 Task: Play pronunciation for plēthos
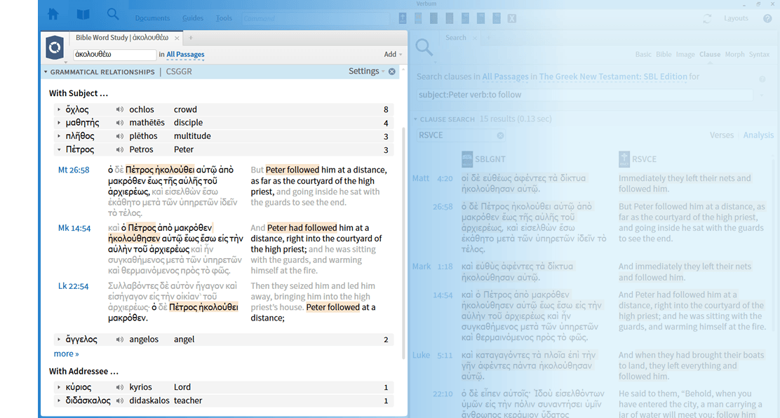[120, 136]
